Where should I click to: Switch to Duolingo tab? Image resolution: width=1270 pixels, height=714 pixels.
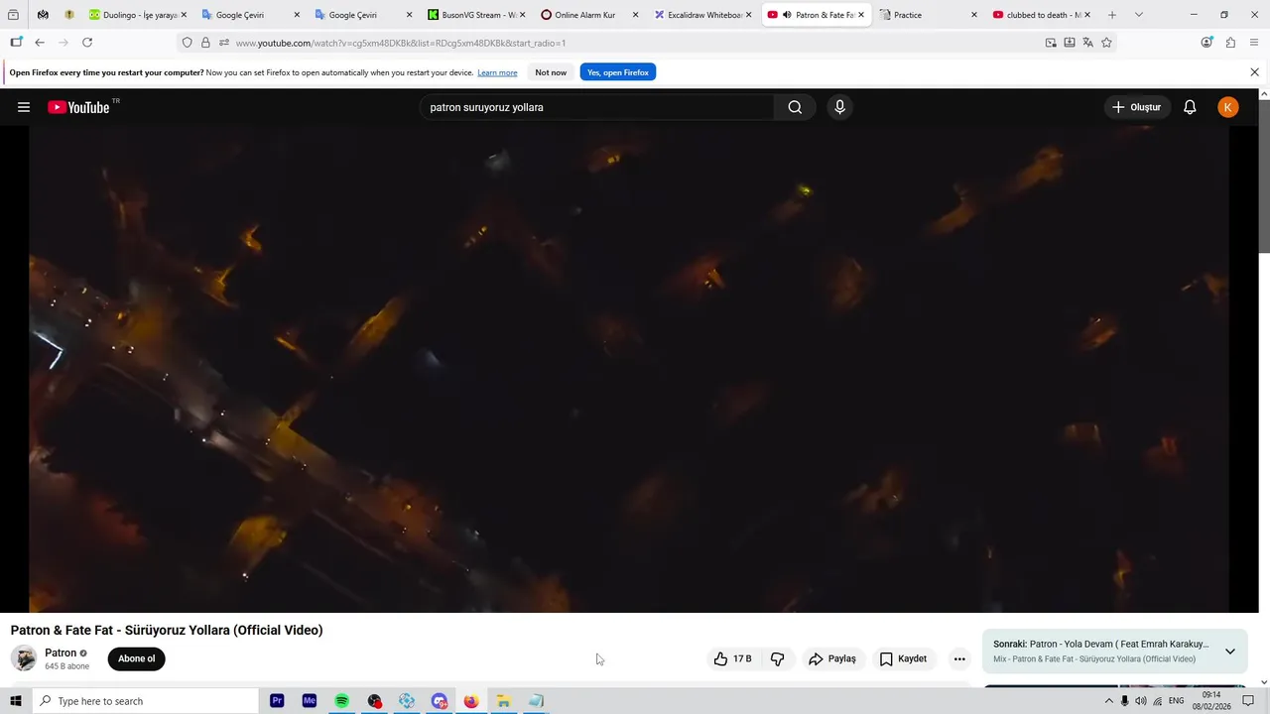pyautogui.click(x=137, y=15)
